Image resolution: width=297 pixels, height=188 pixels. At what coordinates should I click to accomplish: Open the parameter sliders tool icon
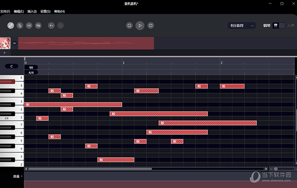point(29,25)
